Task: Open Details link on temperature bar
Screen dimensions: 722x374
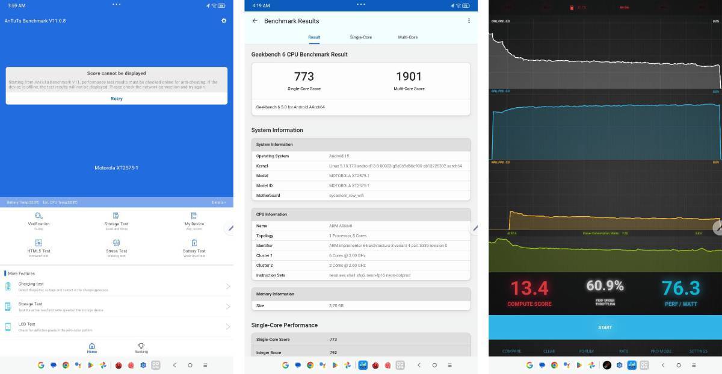Action: [219, 202]
